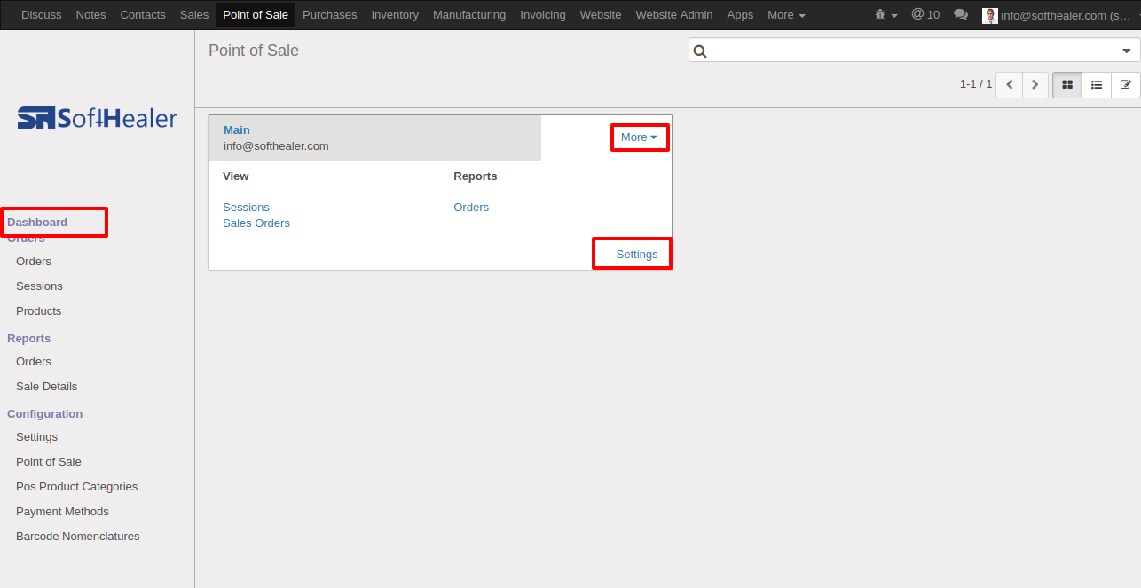Open the Inventory menu
The width and height of the screenshot is (1141, 588).
[395, 15]
